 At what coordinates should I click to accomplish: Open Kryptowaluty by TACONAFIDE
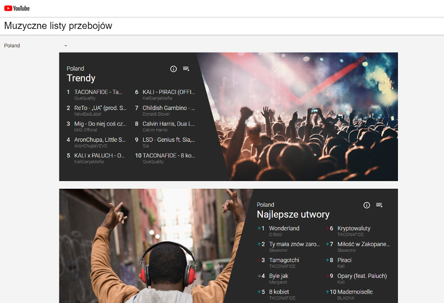[x=353, y=229]
